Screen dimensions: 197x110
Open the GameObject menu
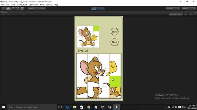click(x=22, y=5)
